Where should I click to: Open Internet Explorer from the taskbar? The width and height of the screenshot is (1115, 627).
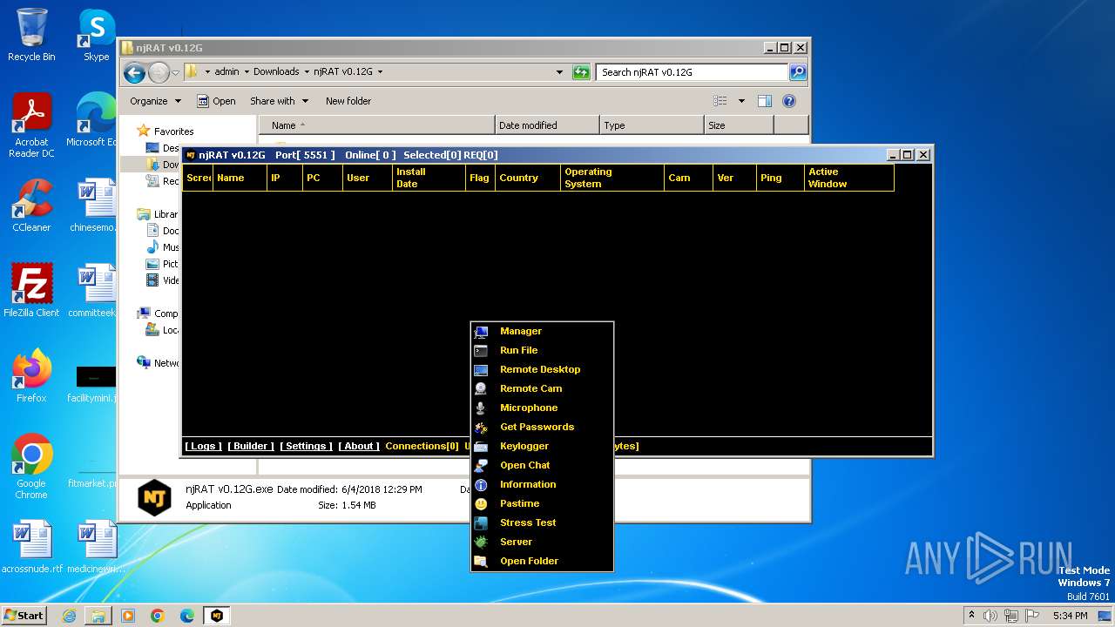[69, 616]
